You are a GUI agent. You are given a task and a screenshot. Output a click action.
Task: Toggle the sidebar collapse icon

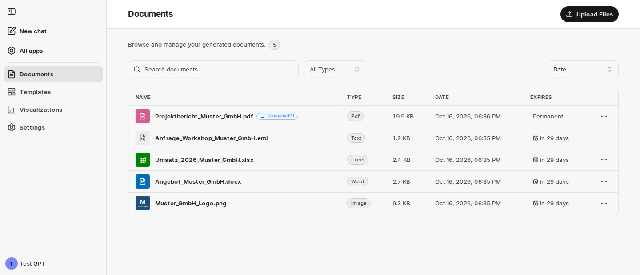12,12
